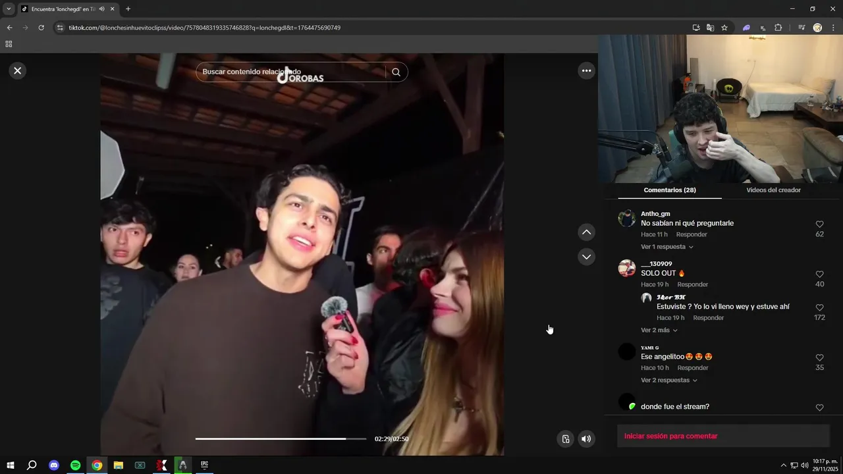Mute the video with the speaker button
The width and height of the screenshot is (843, 474).
point(586,439)
